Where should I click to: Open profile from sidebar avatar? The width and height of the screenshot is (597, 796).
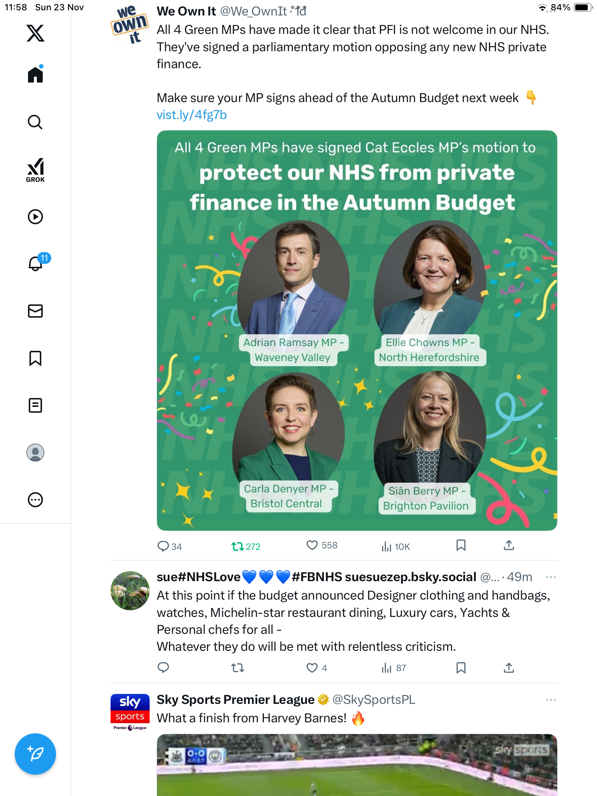35,453
